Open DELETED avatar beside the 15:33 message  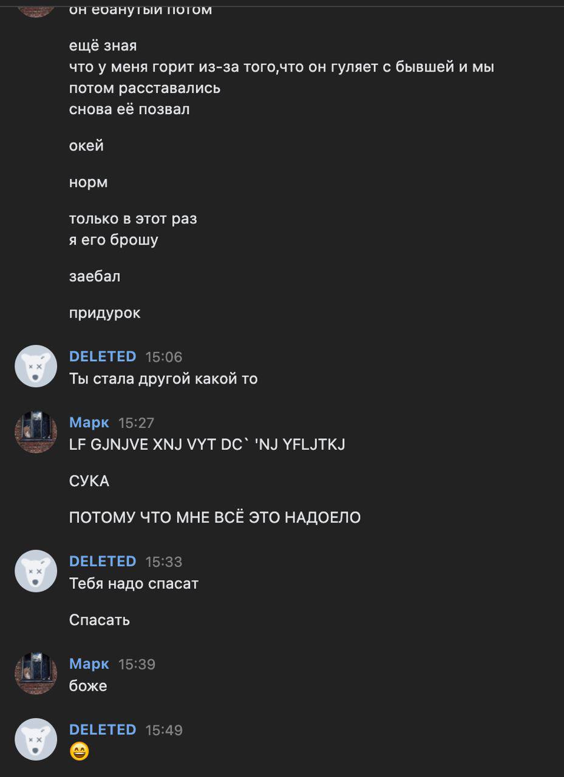36,571
